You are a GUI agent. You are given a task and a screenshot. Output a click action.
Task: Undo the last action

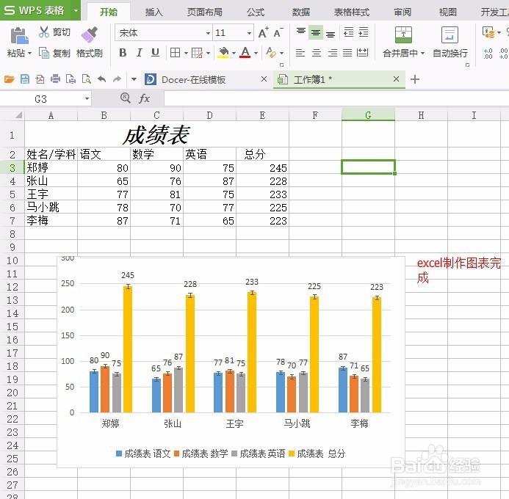click(x=101, y=79)
